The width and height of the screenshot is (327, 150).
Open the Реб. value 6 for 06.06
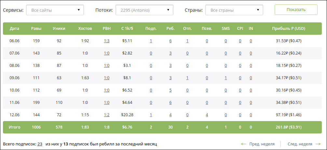pos(170,41)
